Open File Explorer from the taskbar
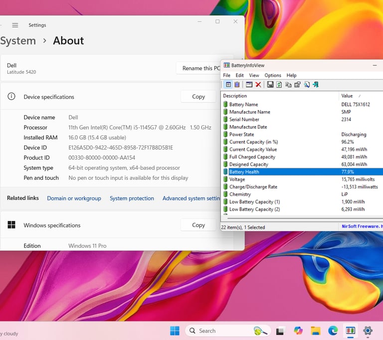383x340 pixels. 315,331
